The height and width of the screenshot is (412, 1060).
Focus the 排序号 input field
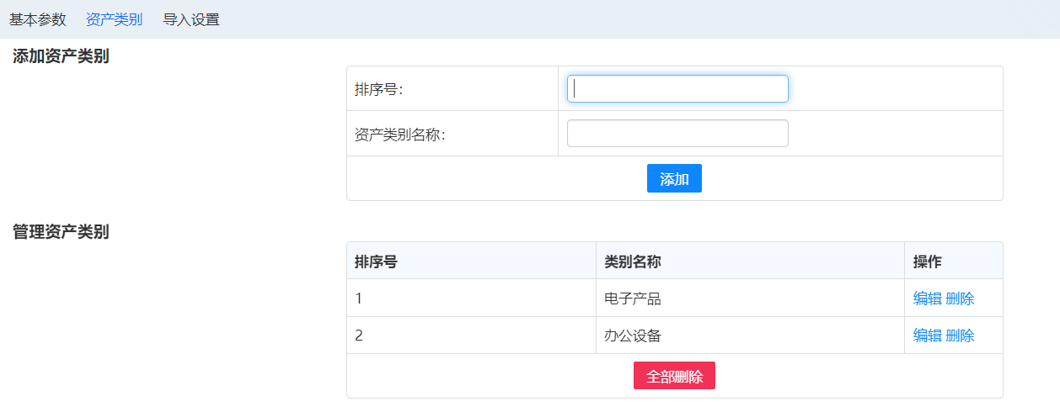677,89
